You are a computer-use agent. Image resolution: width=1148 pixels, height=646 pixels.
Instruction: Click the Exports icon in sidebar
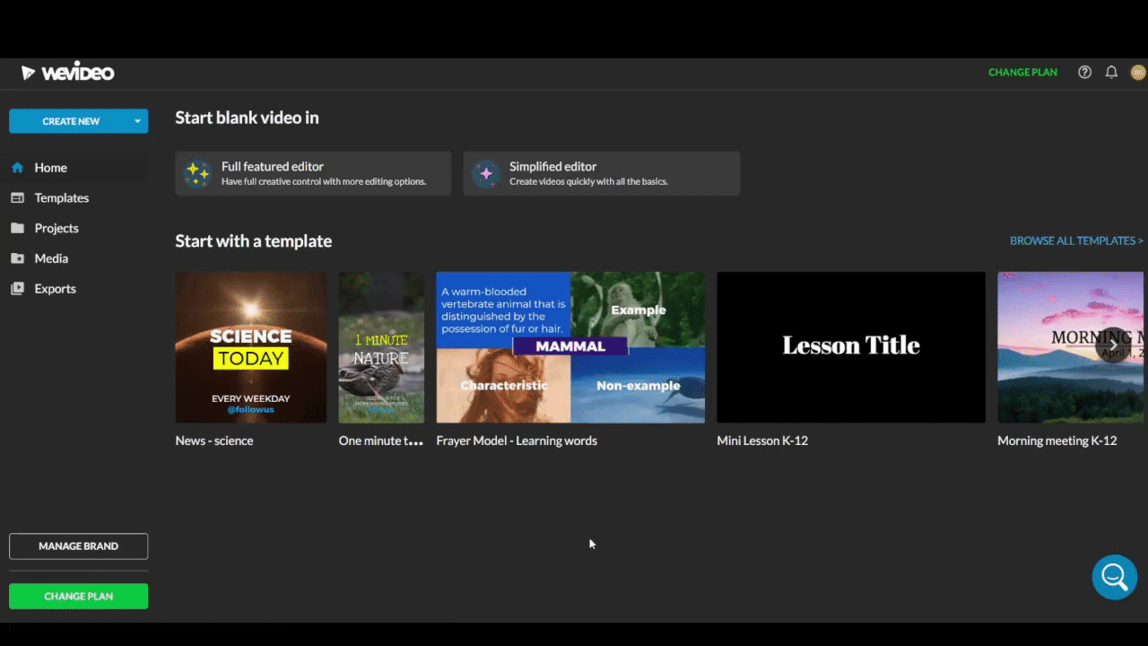[x=17, y=289]
